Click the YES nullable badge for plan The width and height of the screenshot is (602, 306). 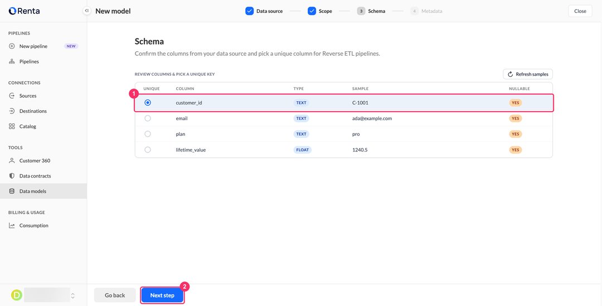coord(516,134)
